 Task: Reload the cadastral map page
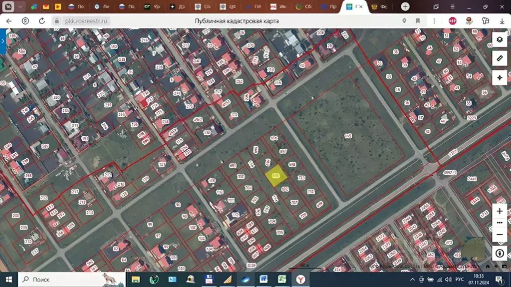[x=42, y=21]
